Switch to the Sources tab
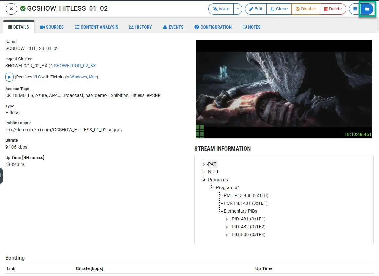The width and height of the screenshot is (379, 276). 52,27
